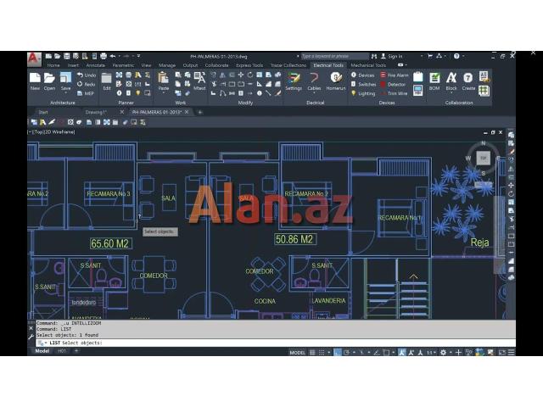Screen dimensions: 543x407
Task: Toggle object snap in status bar
Action: point(386,353)
